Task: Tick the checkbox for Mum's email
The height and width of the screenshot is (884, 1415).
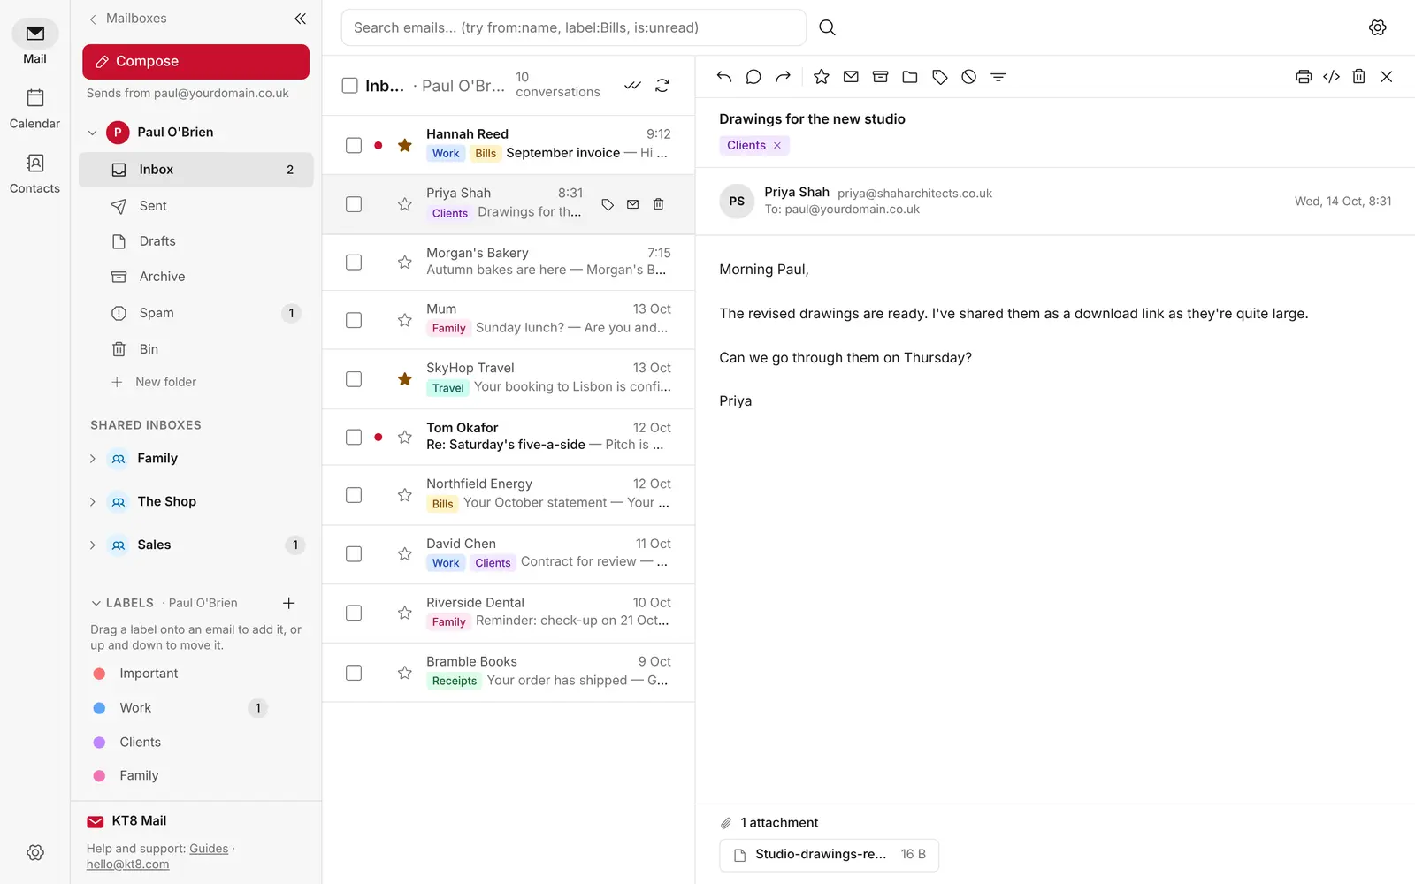Action: point(354,320)
